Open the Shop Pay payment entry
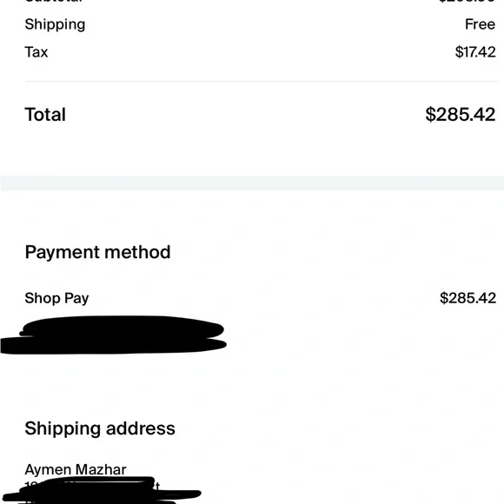Image resolution: width=504 pixels, height=504 pixels. pyautogui.click(x=56, y=298)
